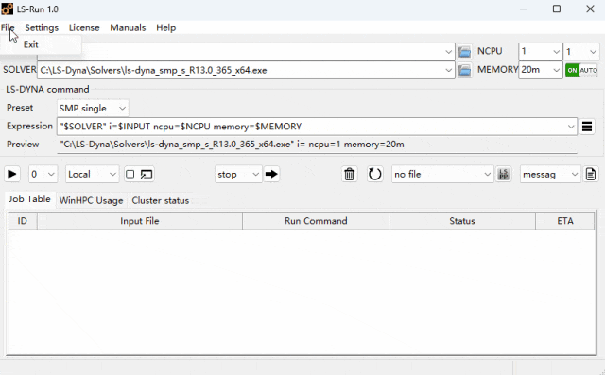Open LS-PrePost icon next to no file
The height and width of the screenshot is (375, 605).
(503, 174)
